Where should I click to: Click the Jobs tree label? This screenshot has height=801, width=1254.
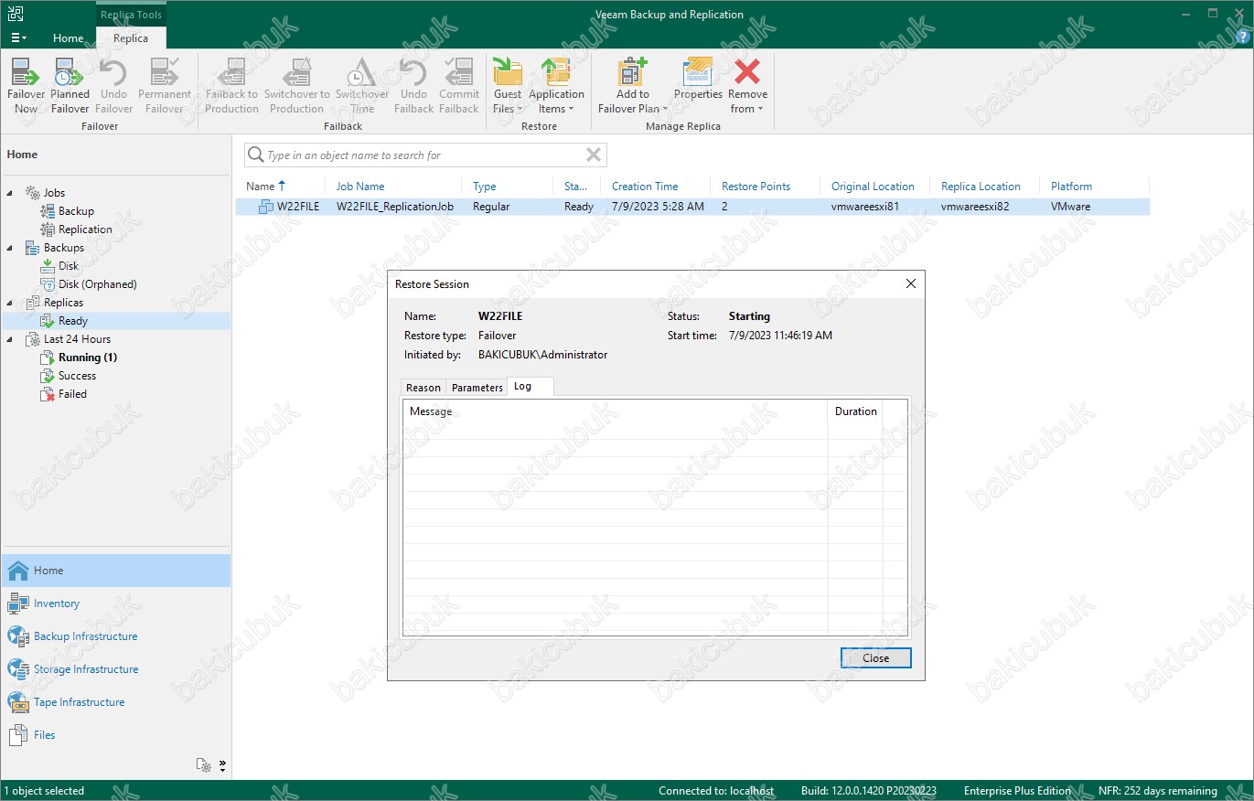pos(55,193)
